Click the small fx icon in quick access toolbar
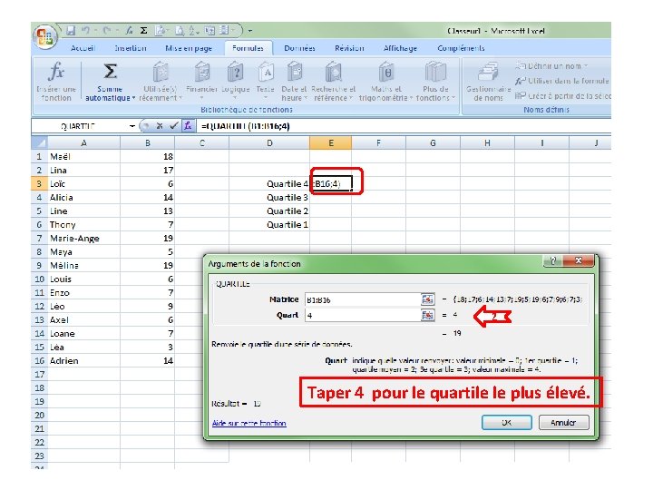Screen dimensions: 653x490 (130, 31)
